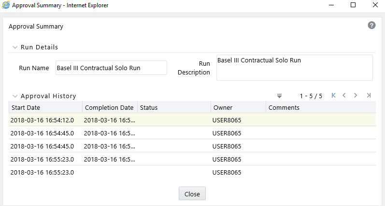Viewport: 385px width, 206px height.
Task: Open the help question mark icon
Action: (x=371, y=25)
